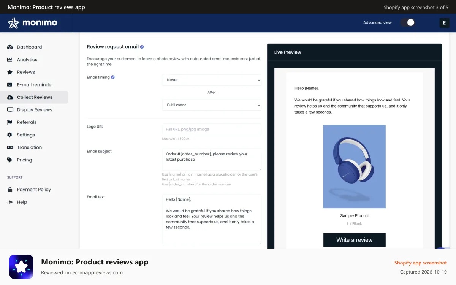Click help icon beside Email timing
The width and height of the screenshot is (456, 285).
pos(112,77)
